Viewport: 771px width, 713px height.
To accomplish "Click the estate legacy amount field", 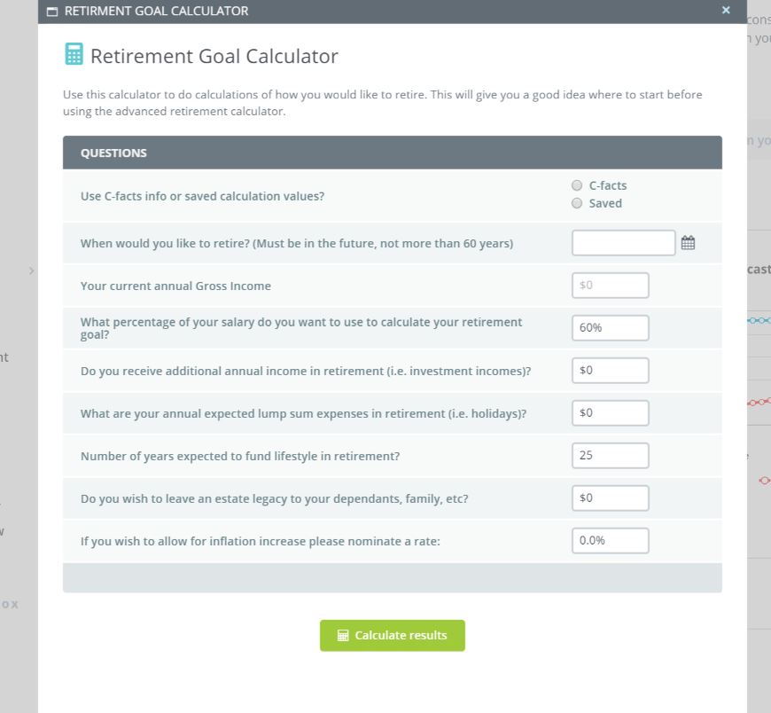I will coord(610,498).
